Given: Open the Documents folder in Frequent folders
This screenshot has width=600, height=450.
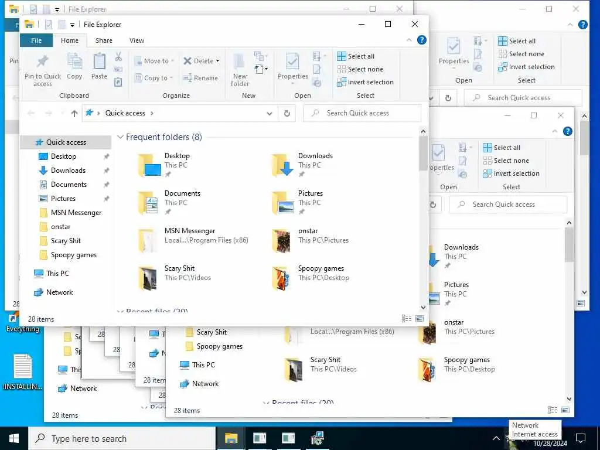Looking at the screenshot, I should click(x=169, y=202).
